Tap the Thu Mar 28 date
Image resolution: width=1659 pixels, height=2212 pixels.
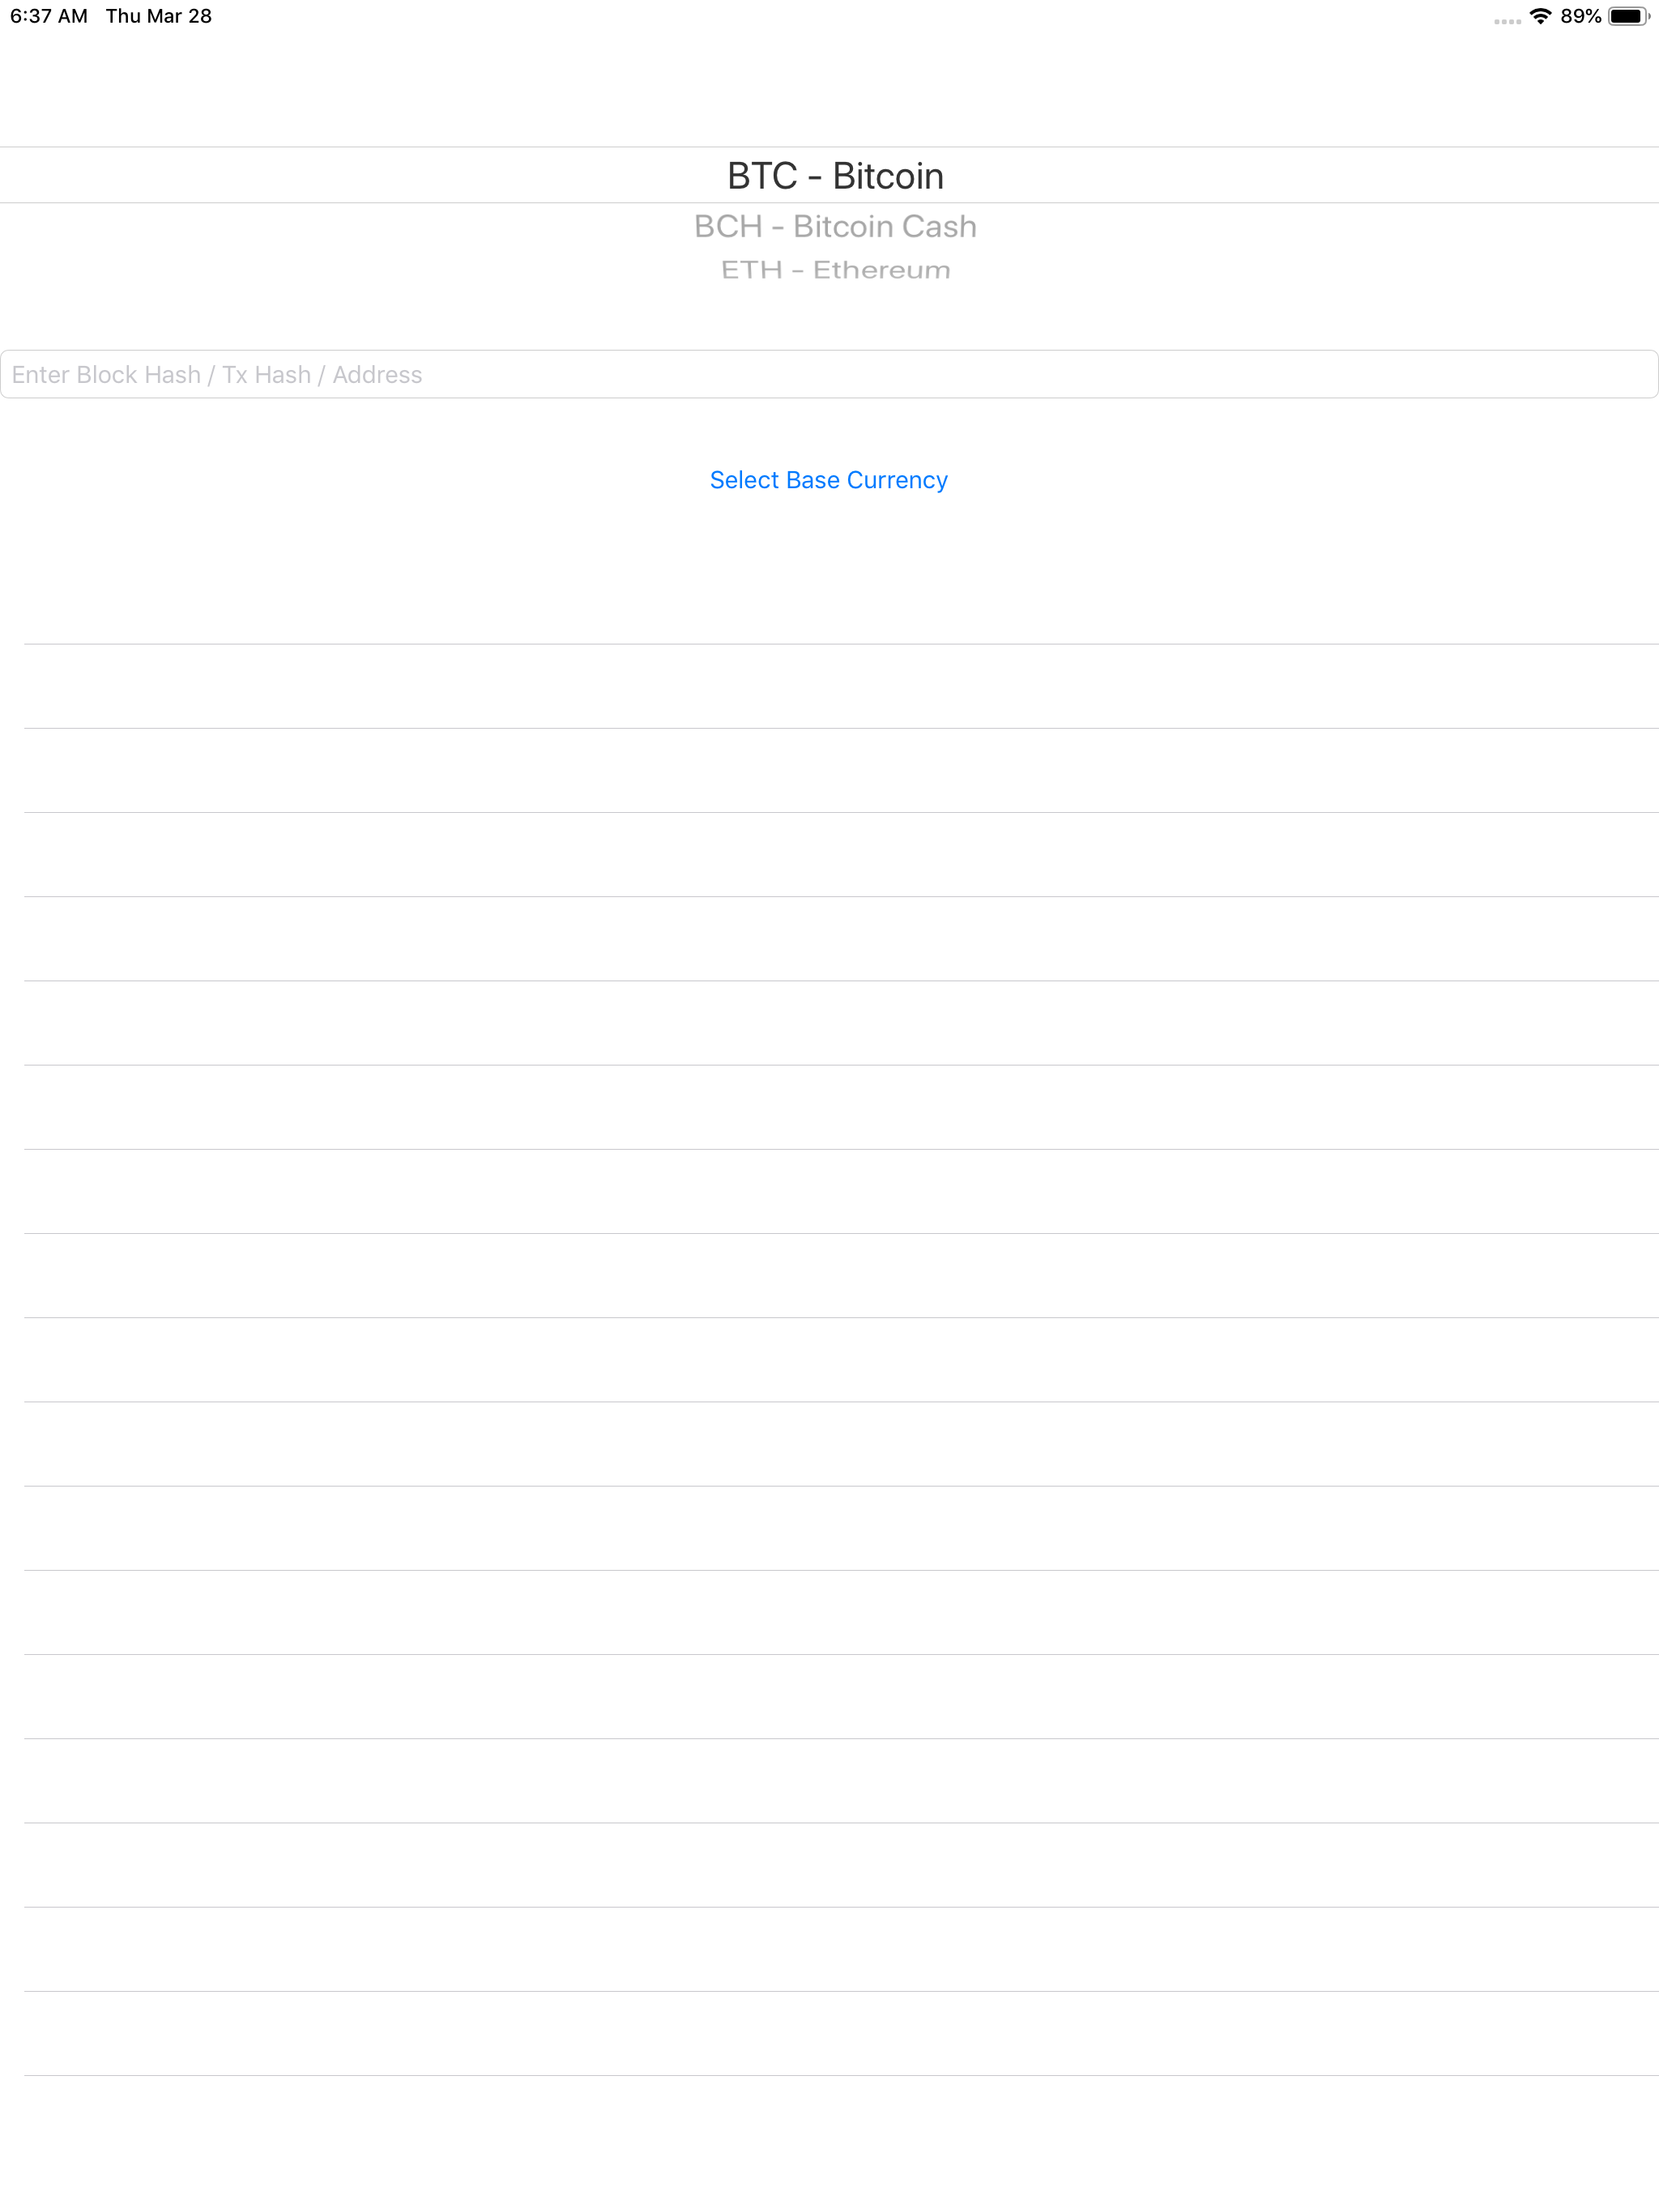point(159,16)
